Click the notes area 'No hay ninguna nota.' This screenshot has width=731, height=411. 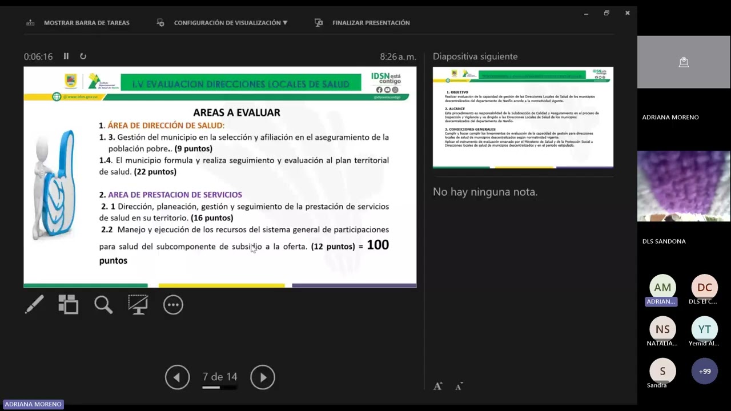click(485, 192)
